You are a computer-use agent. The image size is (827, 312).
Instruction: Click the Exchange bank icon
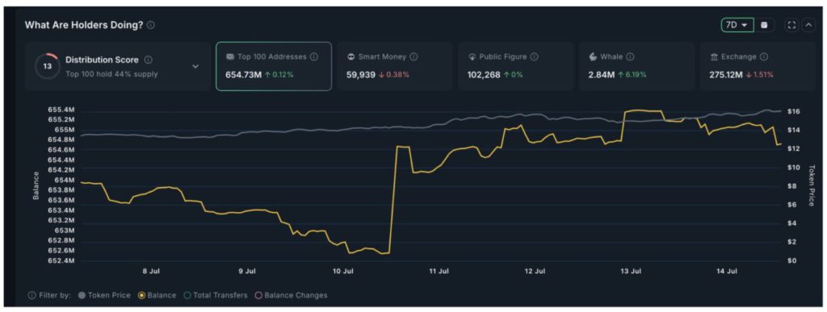coord(714,56)
